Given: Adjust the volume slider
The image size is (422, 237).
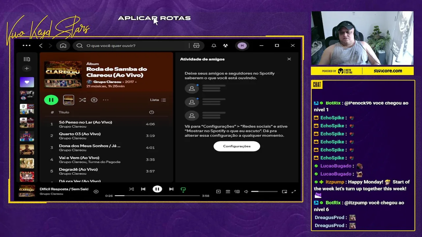Looking at the screenshot, I should click(x=264, y=192).
